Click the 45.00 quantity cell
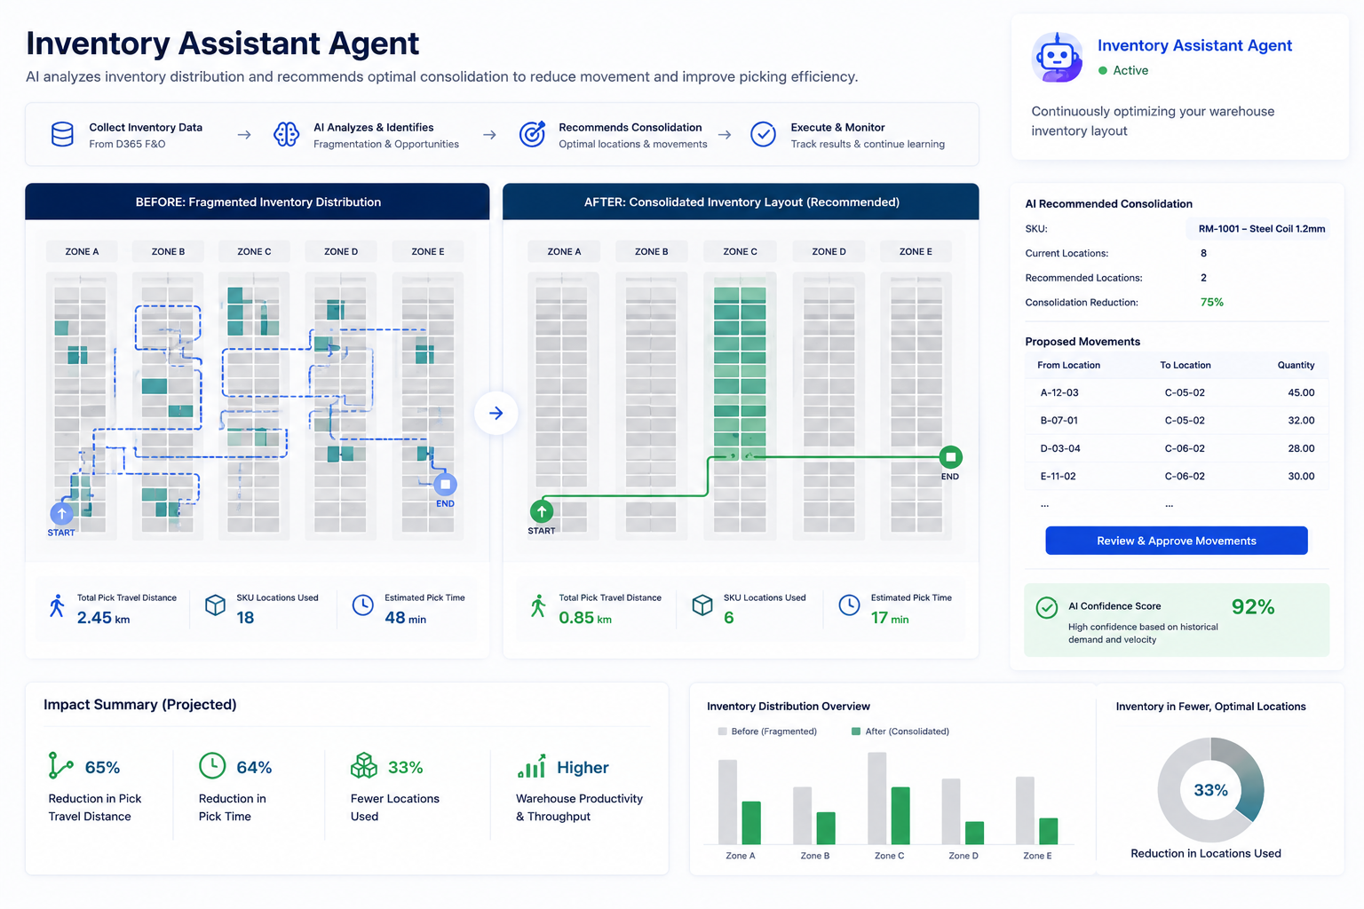The image size is (1364, 909). pos(1301,392)
